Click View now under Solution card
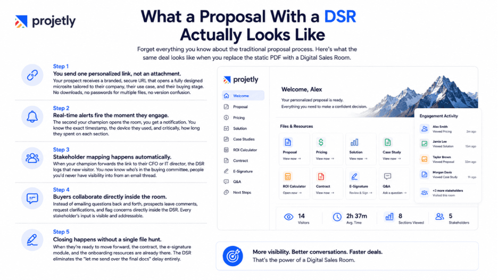The height and width of the screenshot is (280, 498). pyautogui.click(x=358, y=159)
